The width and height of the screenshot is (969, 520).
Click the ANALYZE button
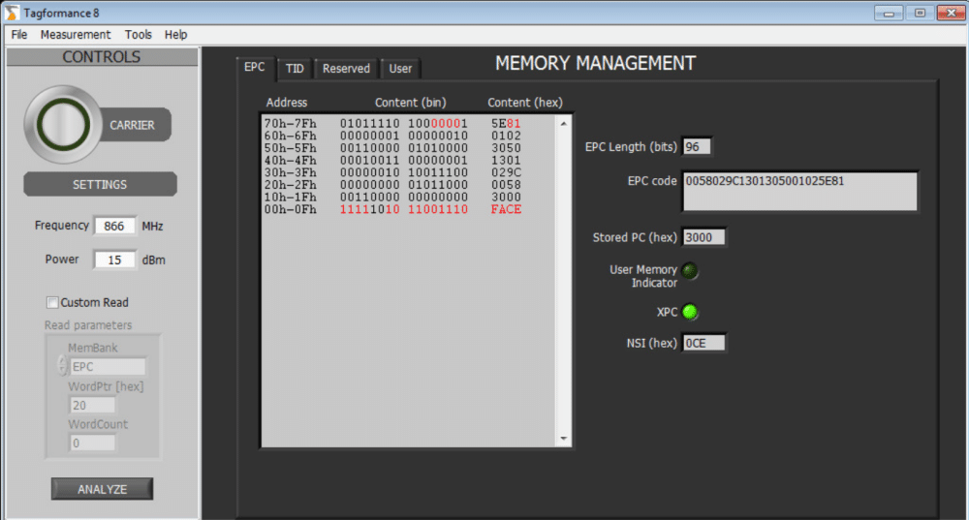[102, 489]
